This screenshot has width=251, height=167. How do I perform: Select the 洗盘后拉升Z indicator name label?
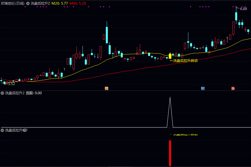[x=40, y=3]
